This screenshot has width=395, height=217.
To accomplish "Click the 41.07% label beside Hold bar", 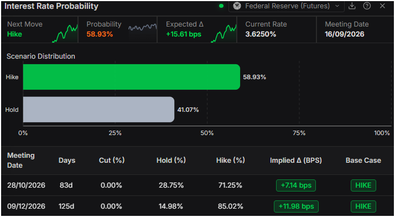I will (x=188, y=110).
